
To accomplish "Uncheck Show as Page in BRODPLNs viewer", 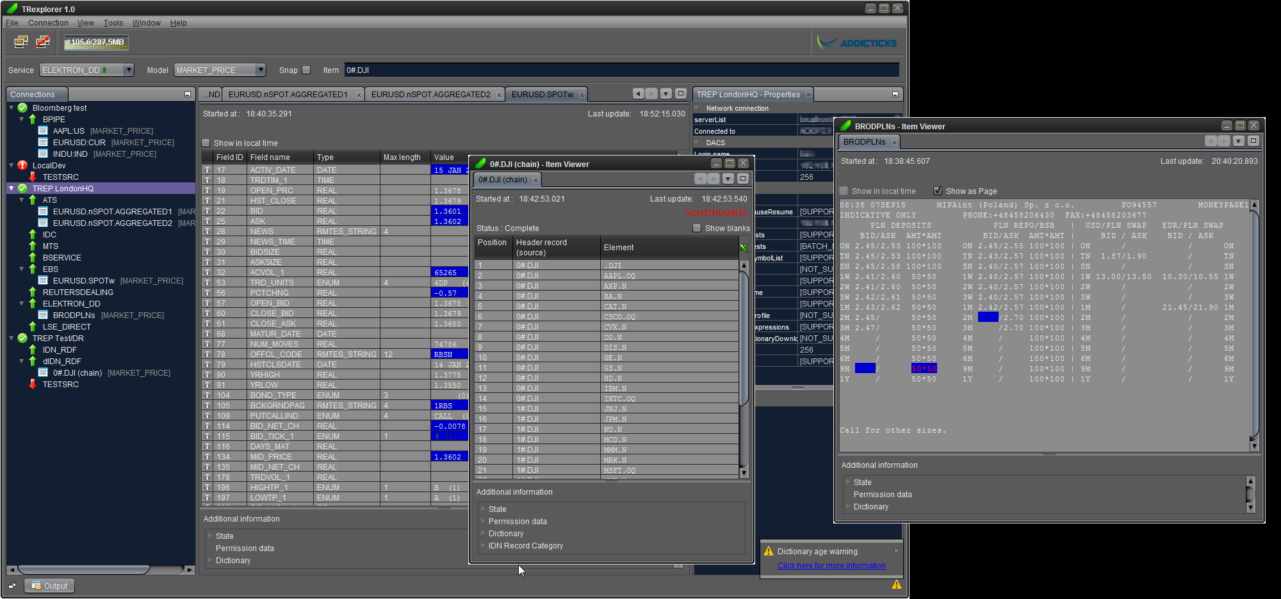I will click(938, 191).
